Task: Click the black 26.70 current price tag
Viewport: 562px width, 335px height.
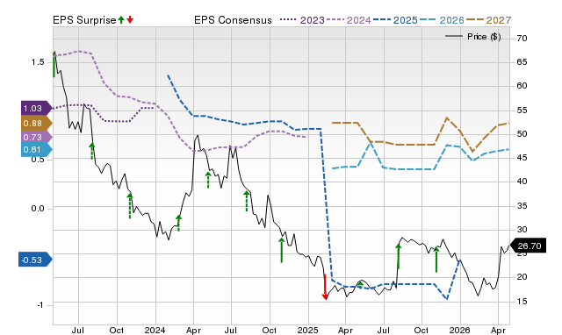Action: click(528, 246)
